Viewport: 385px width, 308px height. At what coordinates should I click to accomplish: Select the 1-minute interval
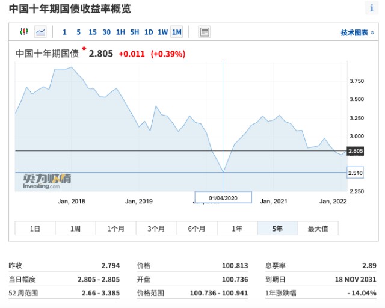(x=64, y=32)
